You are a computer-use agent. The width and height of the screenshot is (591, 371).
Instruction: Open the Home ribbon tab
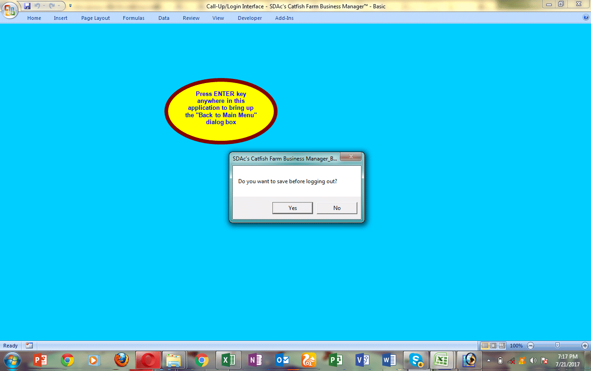pyautogui.click(x=34, y=18)
